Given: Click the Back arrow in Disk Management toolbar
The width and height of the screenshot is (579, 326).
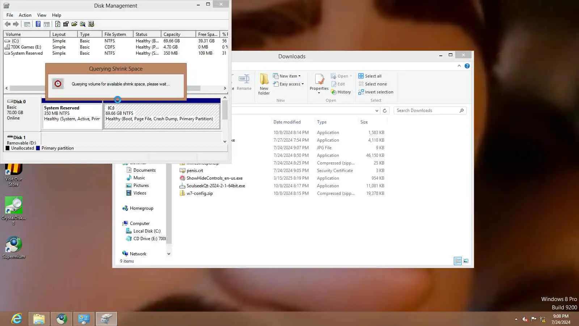Looking at the screenshot, I should coord(7,24).
